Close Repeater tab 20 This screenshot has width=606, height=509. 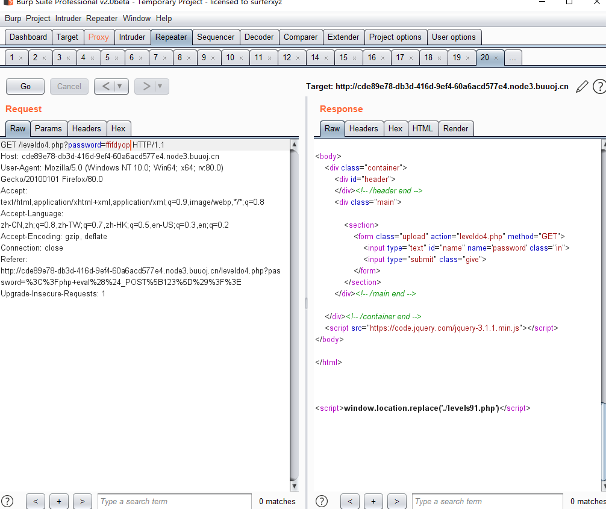coord(496,58)
